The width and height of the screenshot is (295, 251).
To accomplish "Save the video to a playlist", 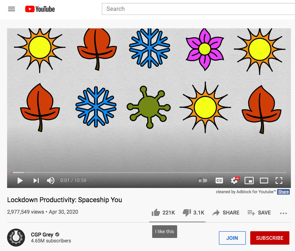I will (x=259, y=213).
